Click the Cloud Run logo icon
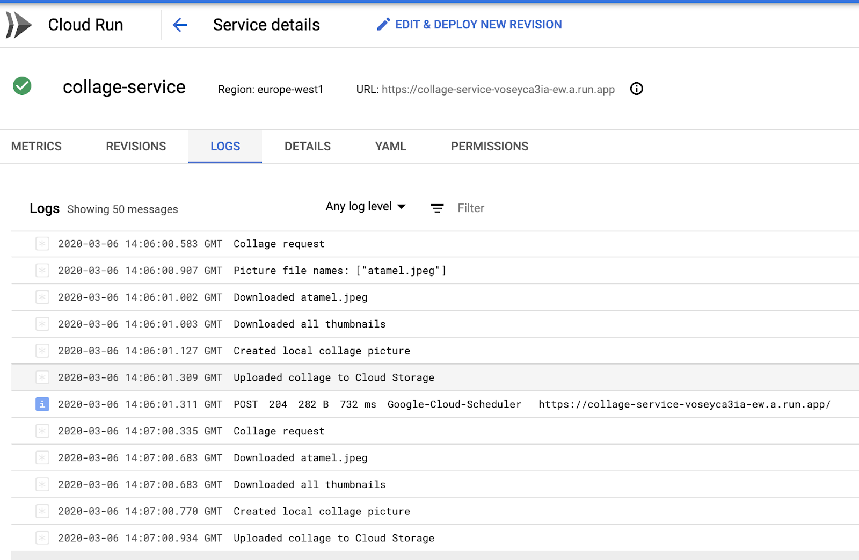The image size is (859, 560). pyautogui.click(x=19, y=25)
